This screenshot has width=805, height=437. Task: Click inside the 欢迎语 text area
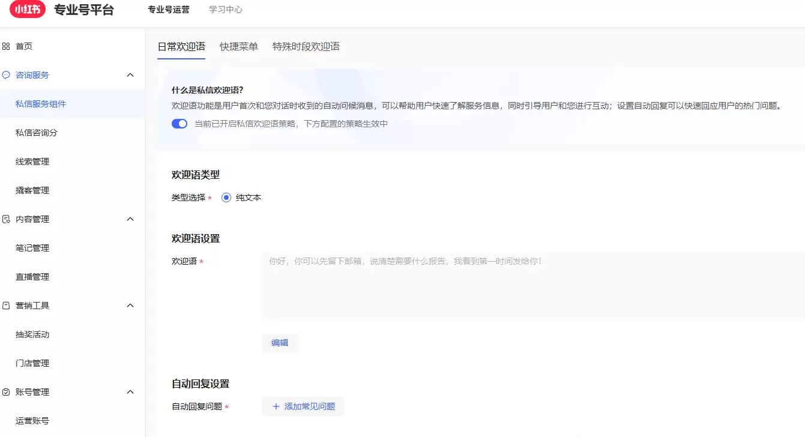tap(533, 286)
